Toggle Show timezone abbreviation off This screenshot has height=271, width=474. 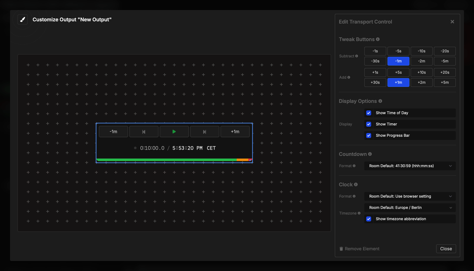point(369,219)
